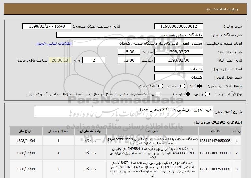Click the creation date field 1398/03/27

tap(179, 52)
